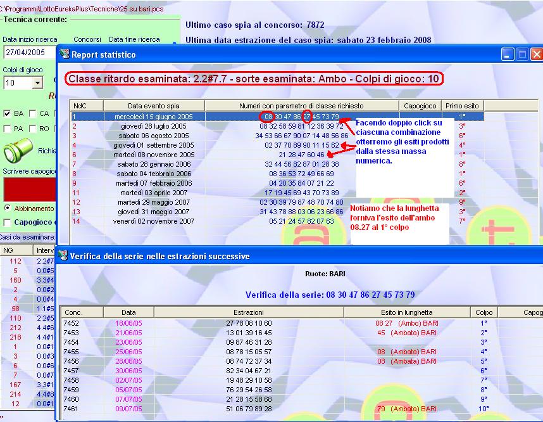
Task: Select NG value 58 in left list
Action: [16, 309]
